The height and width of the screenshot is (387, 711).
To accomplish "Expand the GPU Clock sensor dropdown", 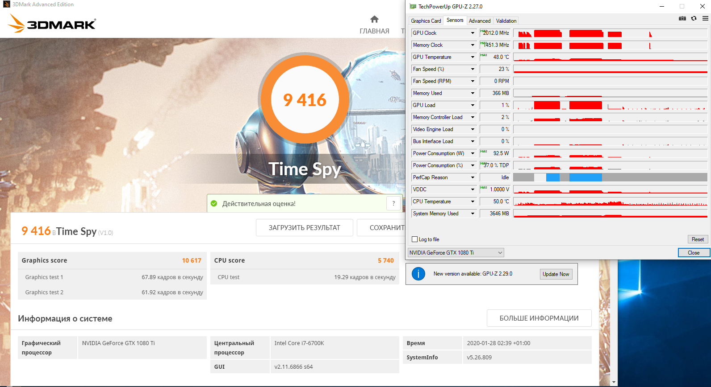I will (x=473, y=33).
